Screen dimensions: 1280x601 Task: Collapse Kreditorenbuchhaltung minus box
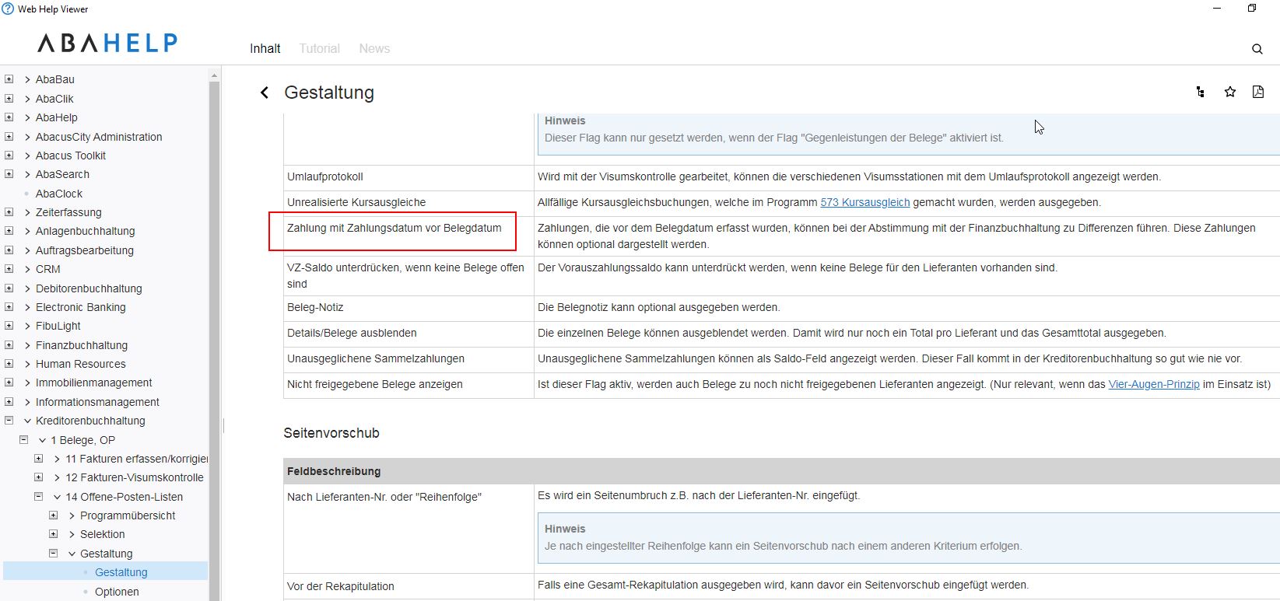click(x=9, y=421)
